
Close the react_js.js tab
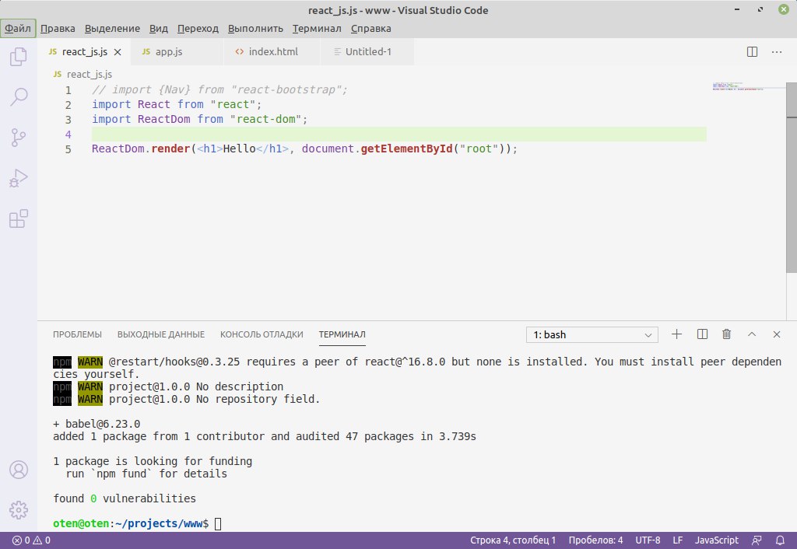click(x=118, y=52)
